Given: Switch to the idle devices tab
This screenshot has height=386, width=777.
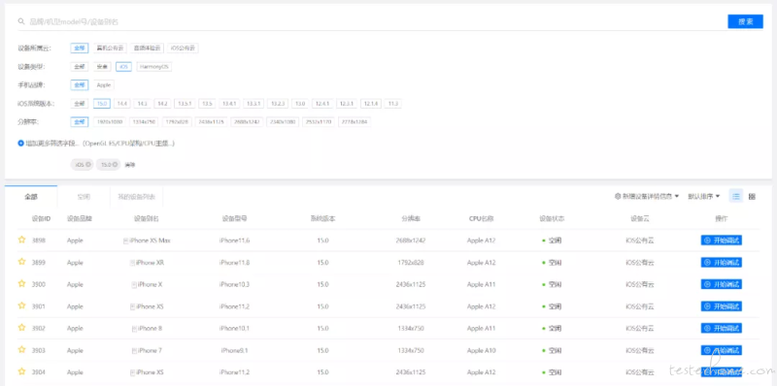Looking at the screenshot, I should [x=84, y=197].
